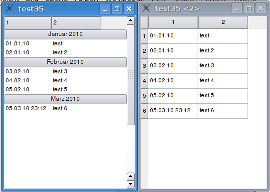Click column header 1 in test35 <2> table
270x192 pixels.
pyautogui.click(x=173, y=22)
